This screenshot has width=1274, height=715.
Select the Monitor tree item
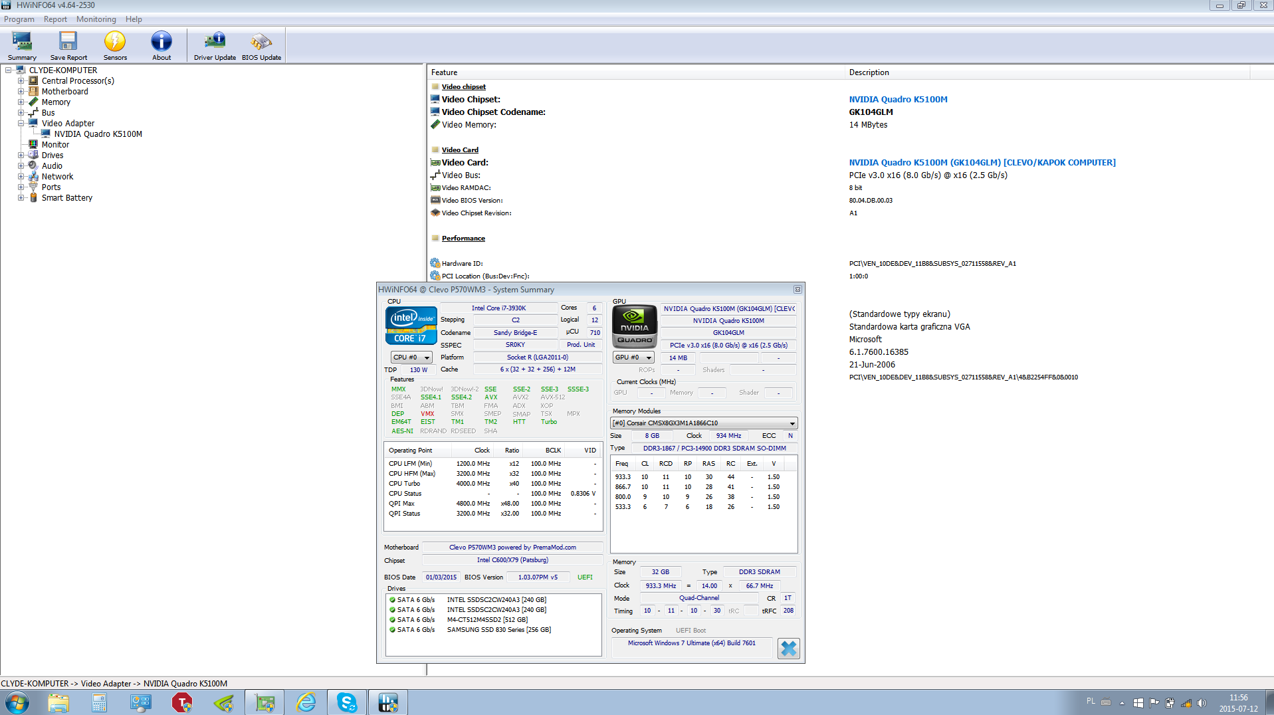[x=55, y=144]
